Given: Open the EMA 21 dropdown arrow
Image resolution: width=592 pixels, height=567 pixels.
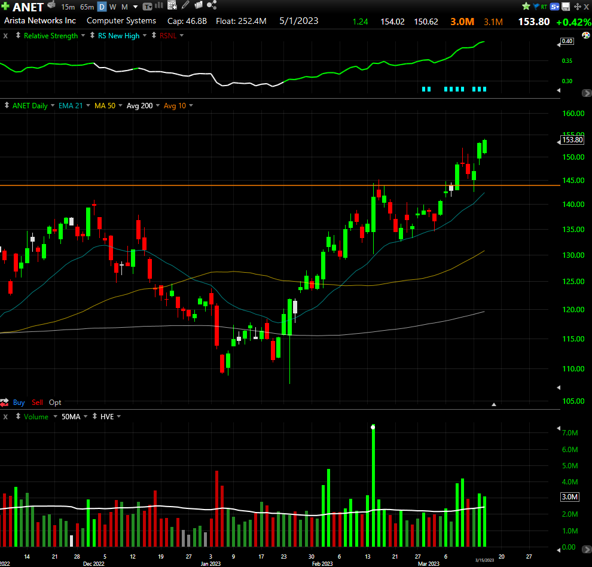Looking at the screenshot, I should pos(88,105).
